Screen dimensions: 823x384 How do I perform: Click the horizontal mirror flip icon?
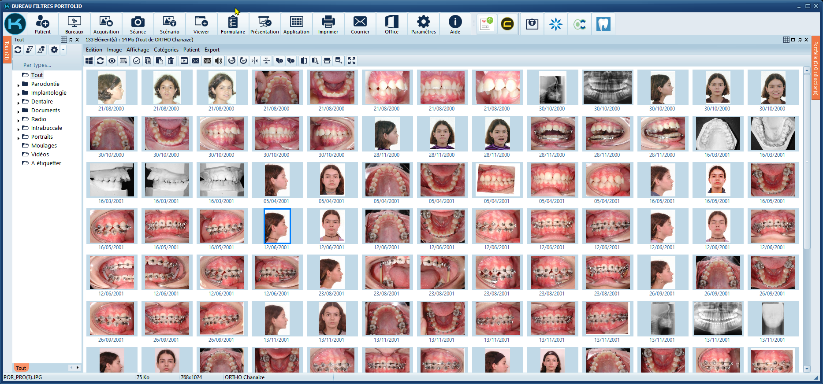point(255,61)
